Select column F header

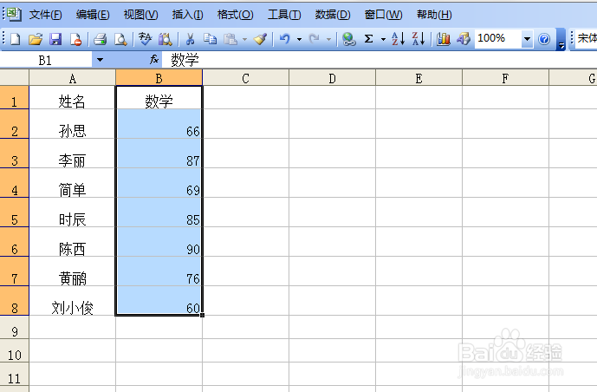pyautogui.click(x=505, y=78)
